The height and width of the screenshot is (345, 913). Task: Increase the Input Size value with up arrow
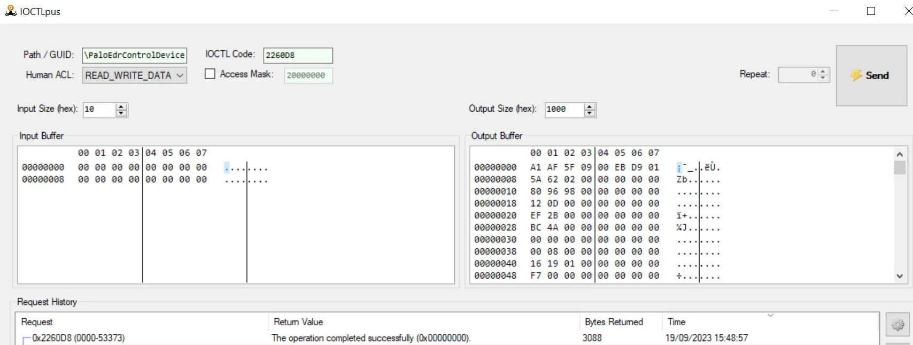[121, 106]
